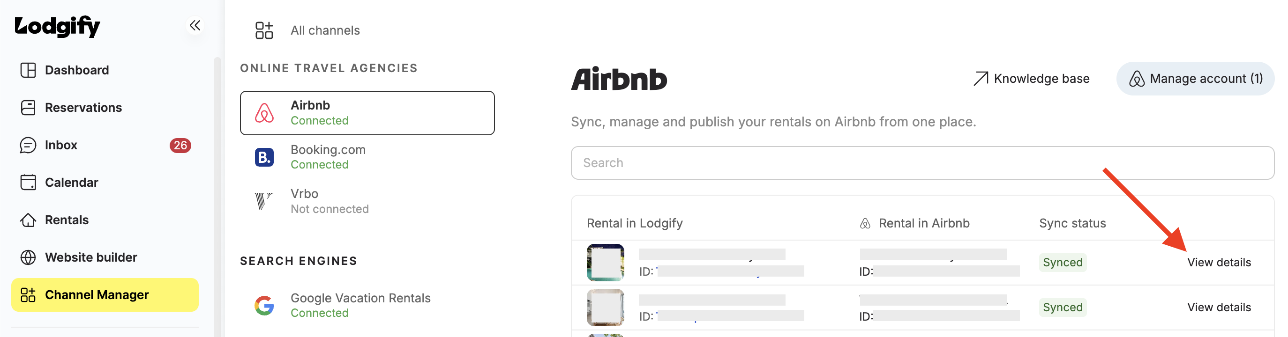Select the Vrbo not connected channel
Screen dimensions: 1288x337
[x=367, y=201]
